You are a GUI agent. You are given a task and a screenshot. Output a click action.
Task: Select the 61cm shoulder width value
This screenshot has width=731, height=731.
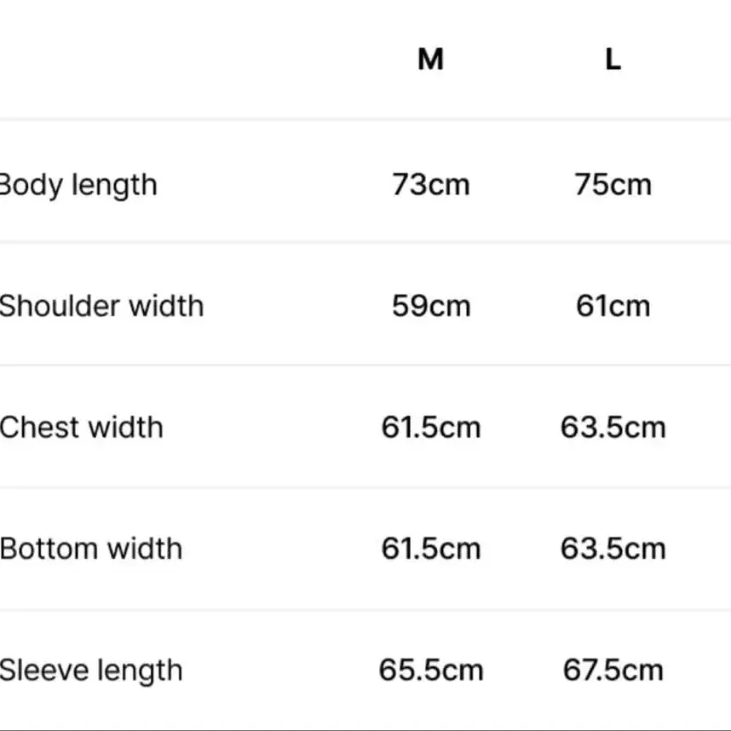click(x=613, y=306)
